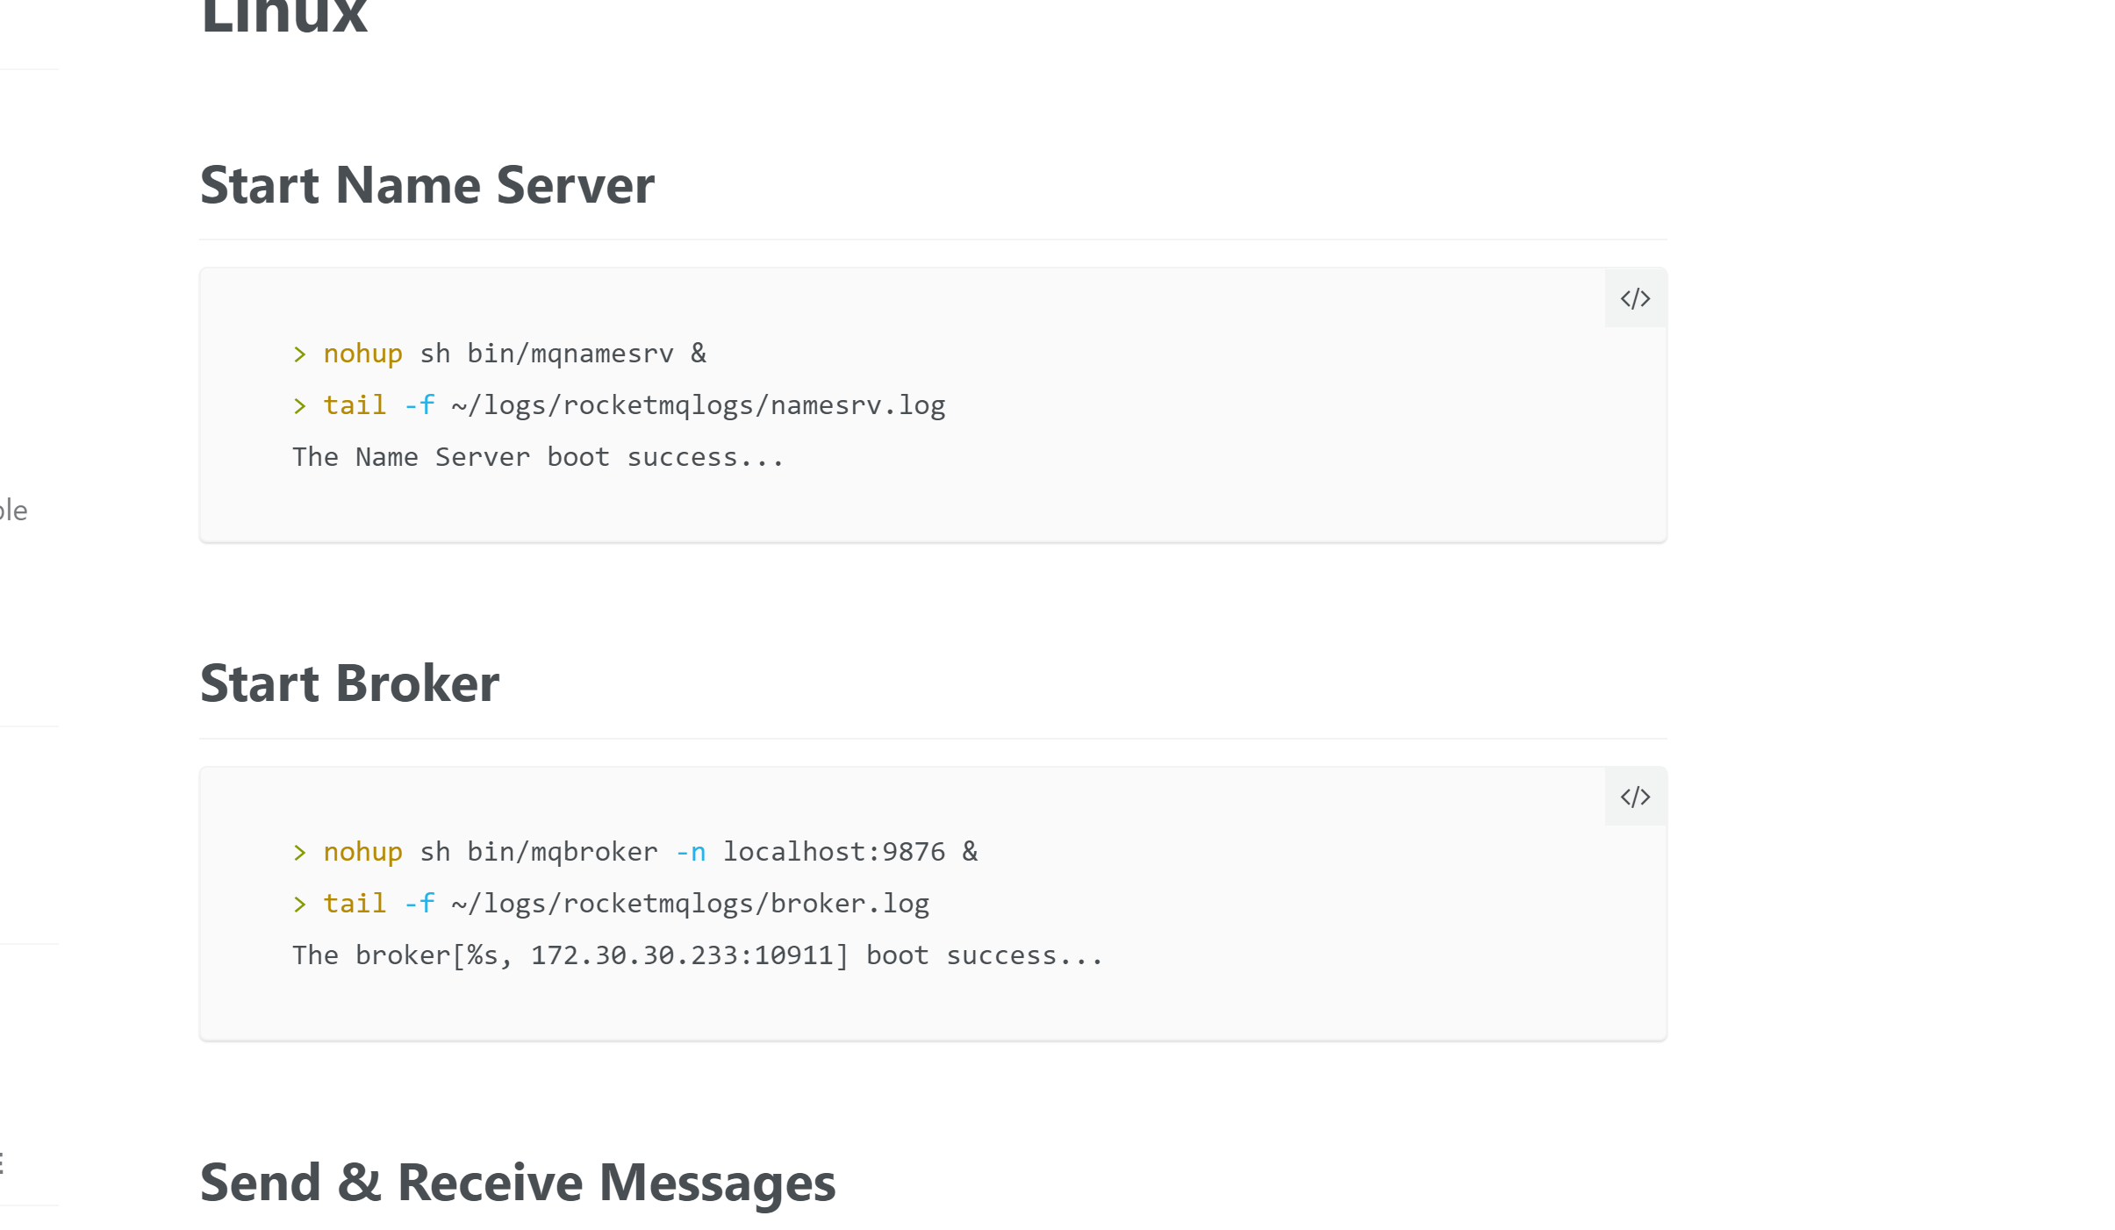Viewport: 2115px width, 1230px height.
Task: Click the prompt arrow before first nohup
Action: pyautogui.click(x=299, y=354)
